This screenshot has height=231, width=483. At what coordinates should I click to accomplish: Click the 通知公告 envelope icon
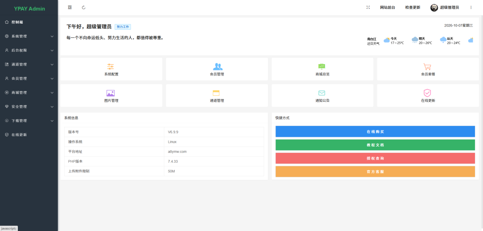[x=322, y=93]
